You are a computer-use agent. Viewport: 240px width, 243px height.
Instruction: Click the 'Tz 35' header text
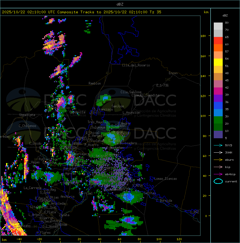coord(155,12)
